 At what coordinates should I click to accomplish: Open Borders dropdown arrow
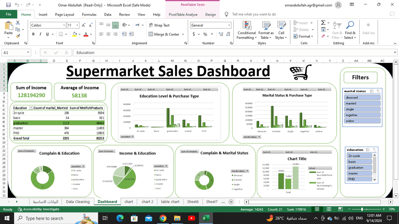point(66,34)
